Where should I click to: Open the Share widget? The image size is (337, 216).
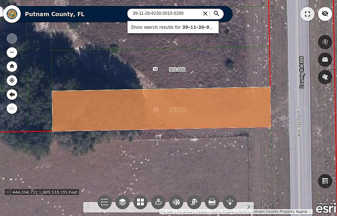230,202
